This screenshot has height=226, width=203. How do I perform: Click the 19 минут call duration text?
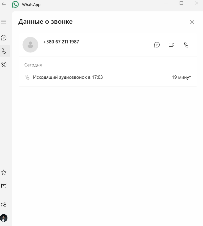tap(182, 77)
